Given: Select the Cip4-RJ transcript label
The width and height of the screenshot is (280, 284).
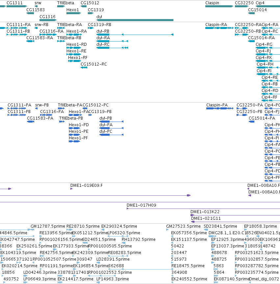Looking at the screenshot, I should (263, 51).
